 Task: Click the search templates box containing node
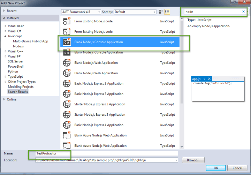213,12
